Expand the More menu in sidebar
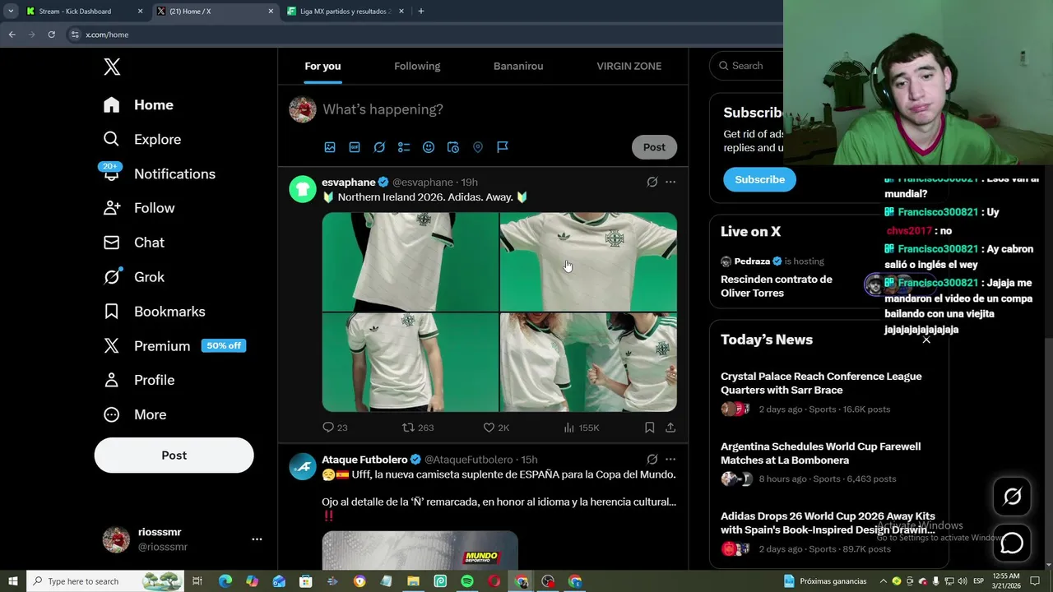This screenshot has height=592, width=1053. pos(135,414)
